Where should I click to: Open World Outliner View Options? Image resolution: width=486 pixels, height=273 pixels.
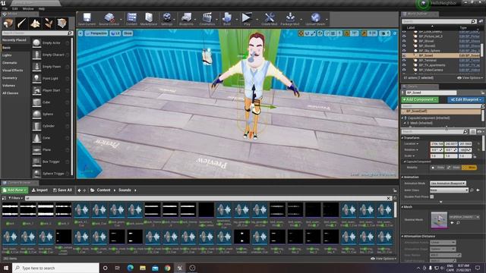point(470,78)
